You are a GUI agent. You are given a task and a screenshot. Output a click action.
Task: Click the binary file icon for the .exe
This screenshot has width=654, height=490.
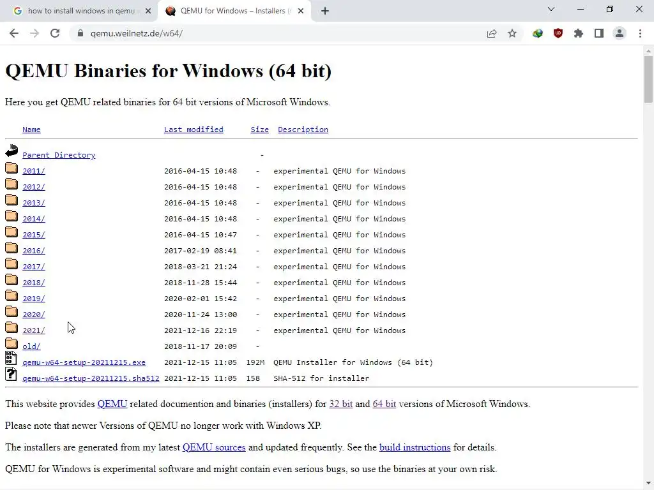point(11,359)
